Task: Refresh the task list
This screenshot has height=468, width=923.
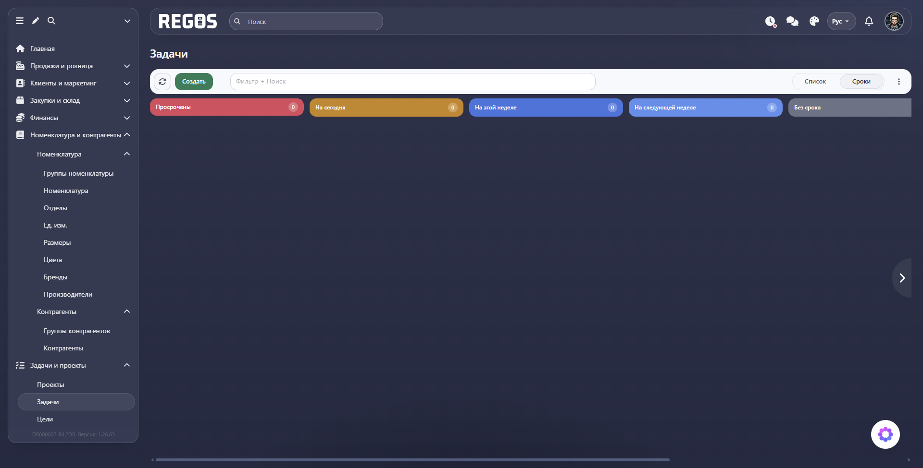Action: tap(162, 82)
